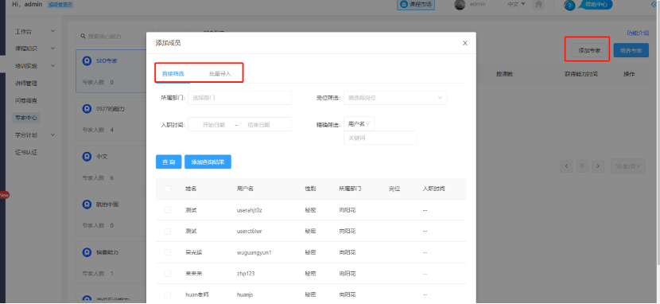Open the 选择部门 department selector
660x304 pixels.
click(239, 98)
